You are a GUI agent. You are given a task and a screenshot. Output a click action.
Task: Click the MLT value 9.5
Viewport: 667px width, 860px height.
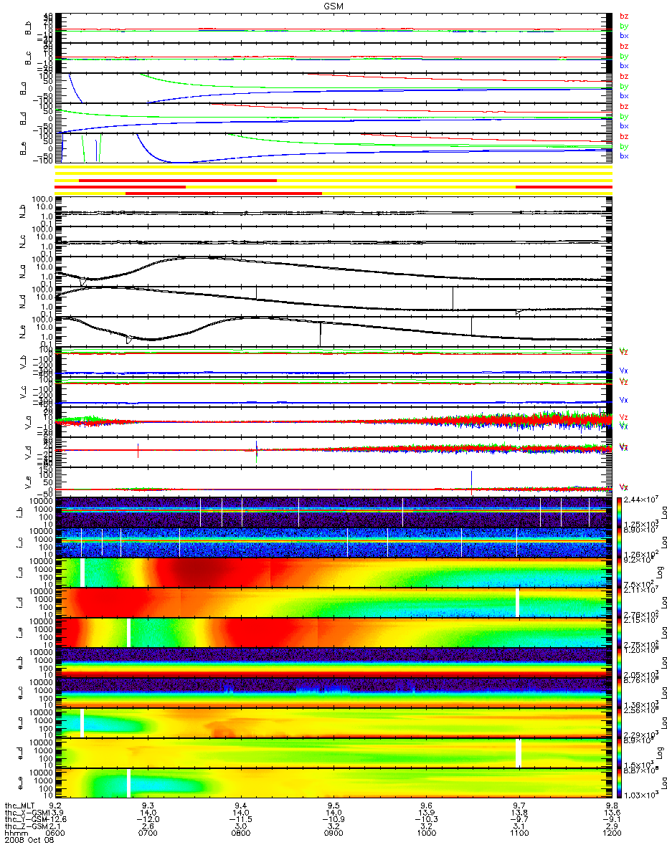pos(333,805)
